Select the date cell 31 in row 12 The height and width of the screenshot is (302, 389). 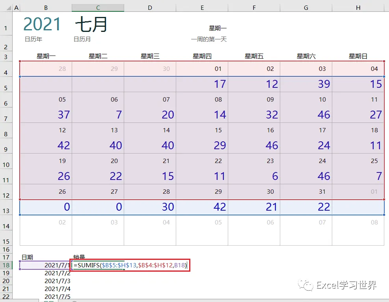click(306, 192)
